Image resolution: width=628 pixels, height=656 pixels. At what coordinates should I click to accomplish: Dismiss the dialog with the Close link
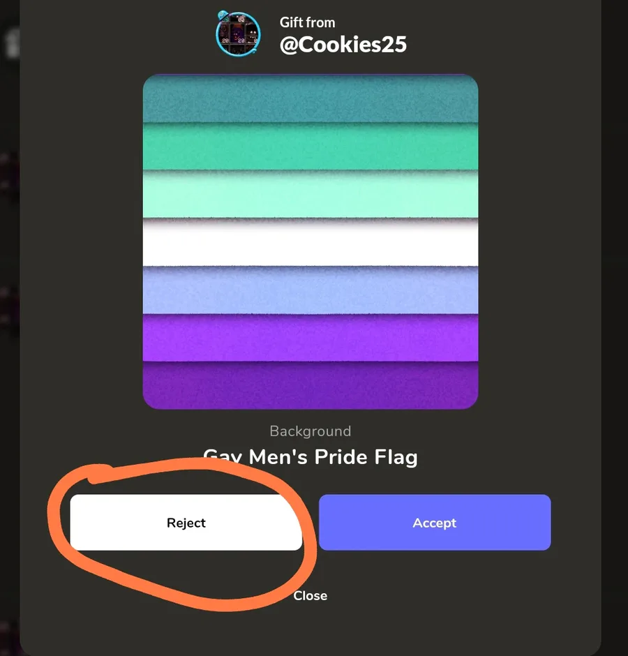tap(310, 596)
